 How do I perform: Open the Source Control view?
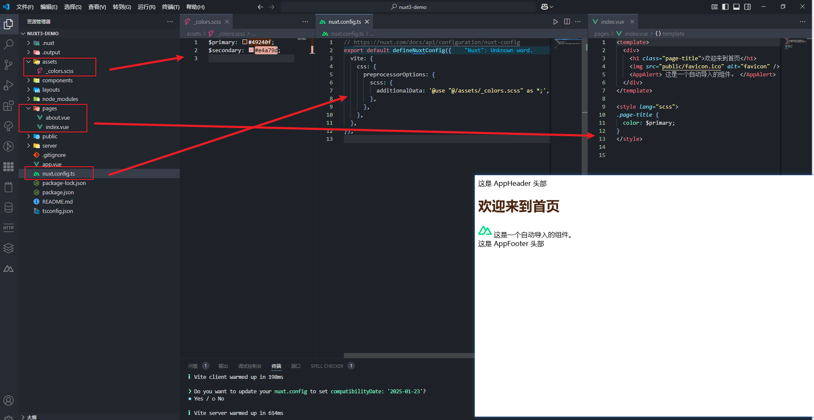[x=8, y=64]
